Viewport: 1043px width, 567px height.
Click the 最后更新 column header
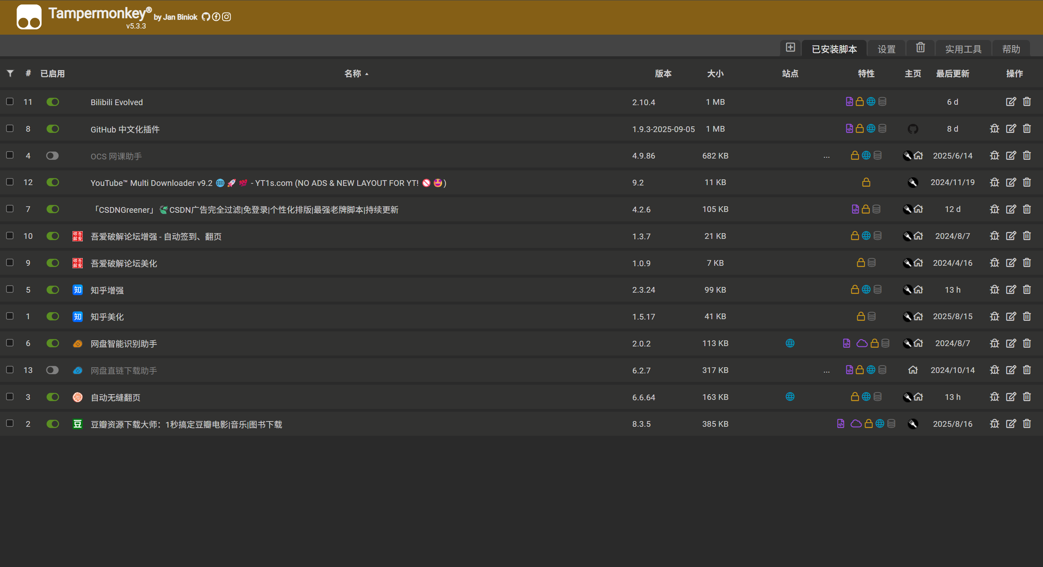point(953,73)
